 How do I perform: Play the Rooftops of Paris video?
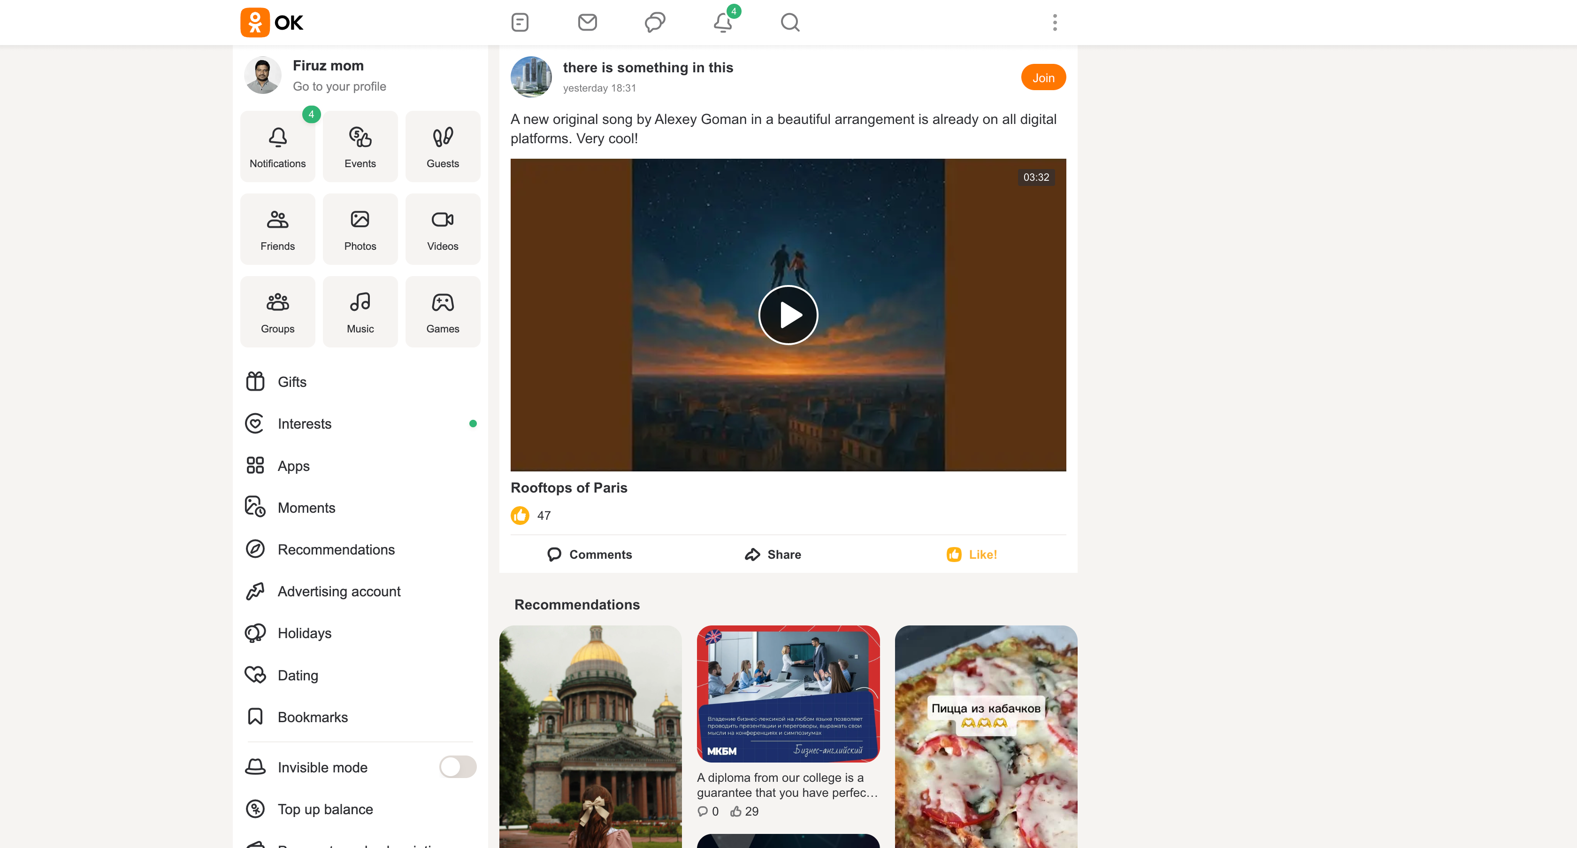(x=788, y=316)
